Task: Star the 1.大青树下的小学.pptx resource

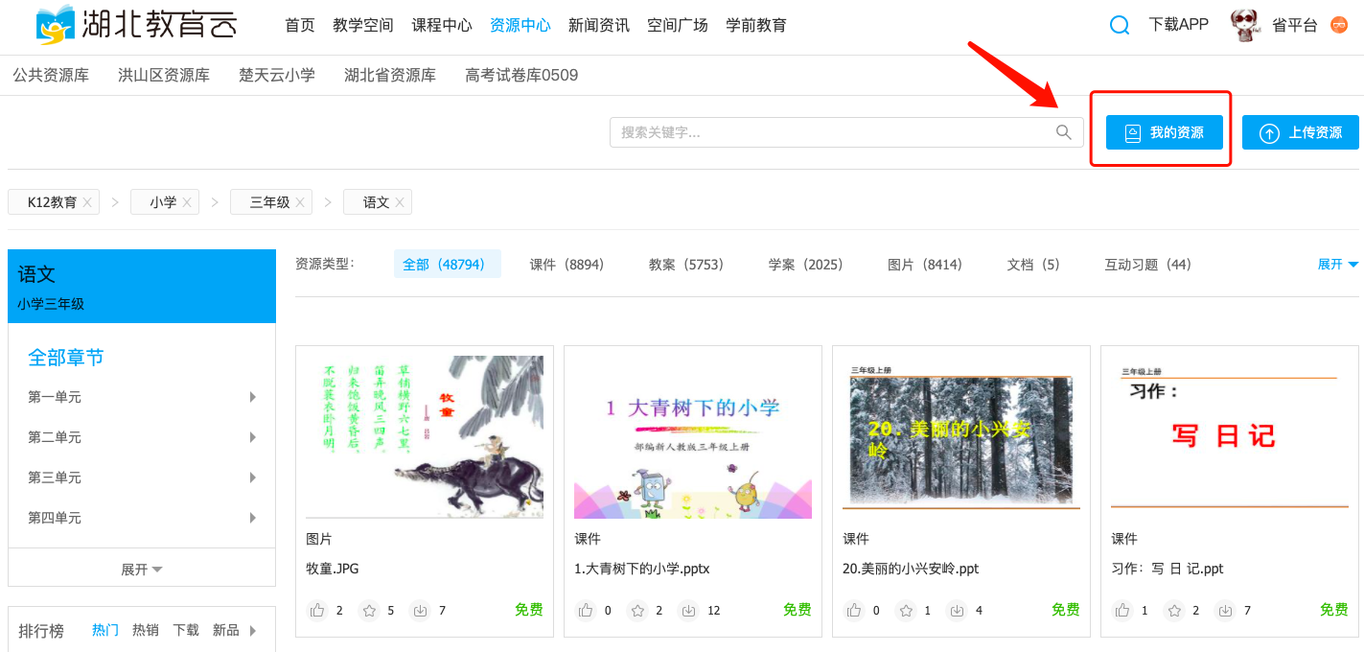Action: [x=637, y=610]
